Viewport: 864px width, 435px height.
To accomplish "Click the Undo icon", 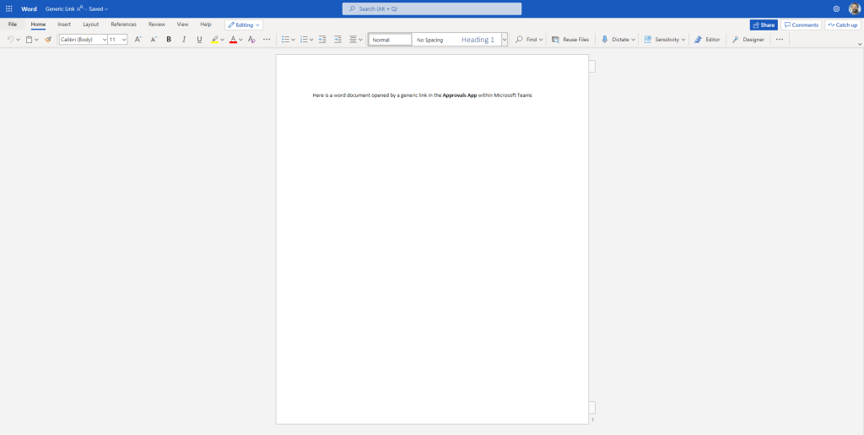I will click(x=10, y=40).
